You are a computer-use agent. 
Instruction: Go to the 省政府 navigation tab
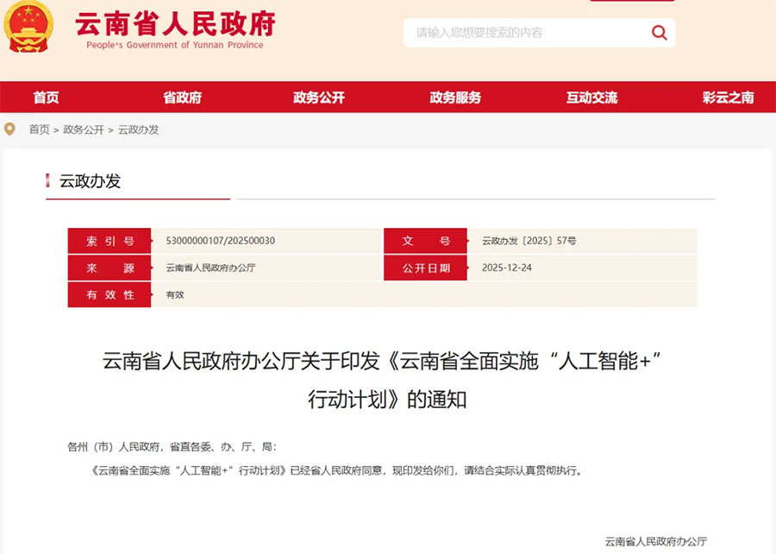pos(182,98)
